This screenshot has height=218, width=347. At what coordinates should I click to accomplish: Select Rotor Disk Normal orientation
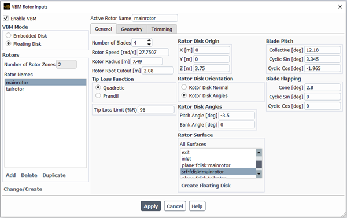point(184,87)
